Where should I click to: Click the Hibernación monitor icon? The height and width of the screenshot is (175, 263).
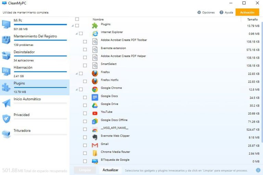6,71
